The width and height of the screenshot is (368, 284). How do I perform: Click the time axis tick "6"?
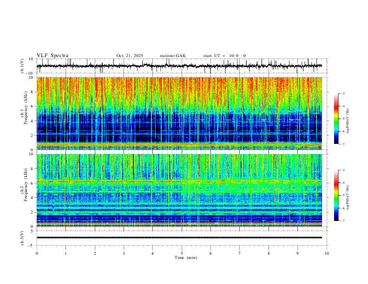(210, 253)
